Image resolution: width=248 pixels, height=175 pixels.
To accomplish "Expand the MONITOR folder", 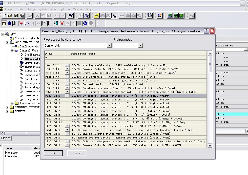I will pyautogui.click(x=7, y=111).
